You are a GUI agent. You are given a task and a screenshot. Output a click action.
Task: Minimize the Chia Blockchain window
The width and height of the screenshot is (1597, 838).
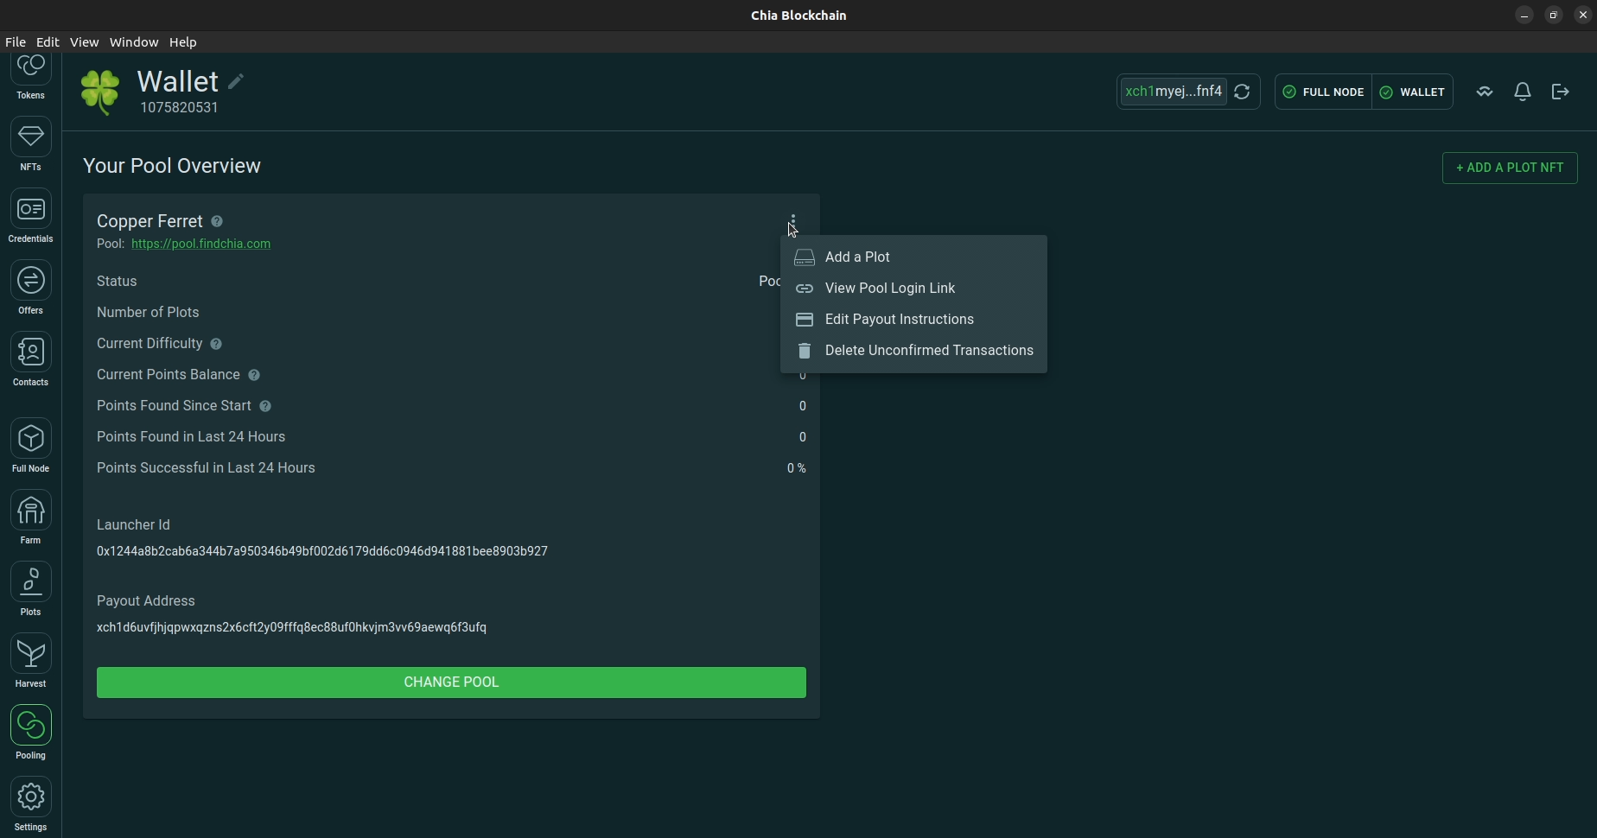click(x=1524, y=16)
